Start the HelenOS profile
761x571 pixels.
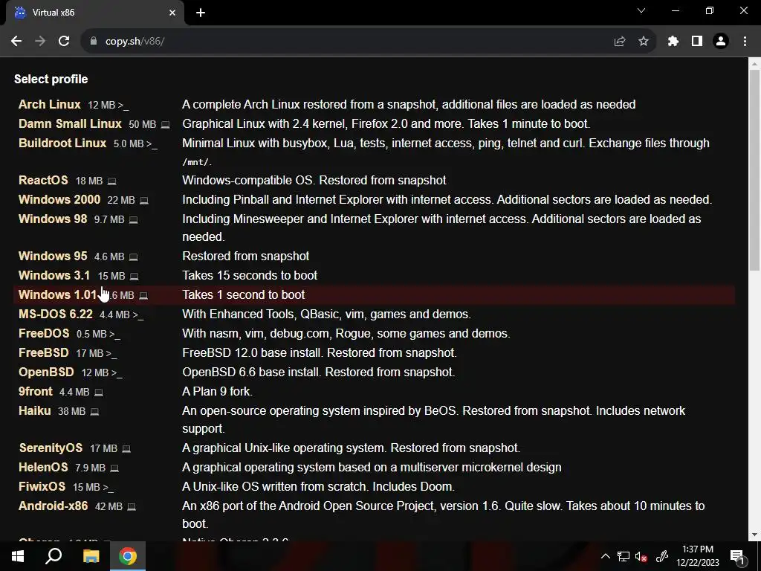43,467
